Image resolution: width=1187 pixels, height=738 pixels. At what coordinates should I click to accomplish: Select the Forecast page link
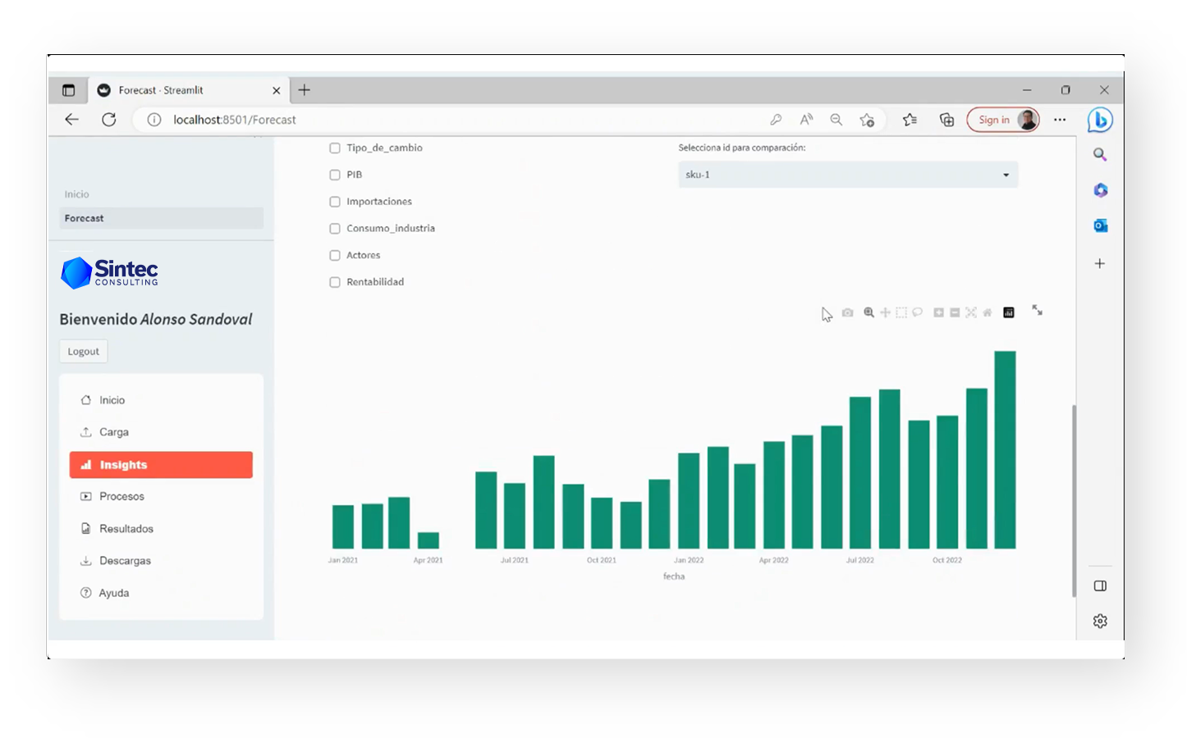pos(162,218)
